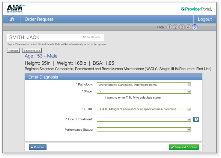Click the Height: 65in value
The image size is (221, 158).
point(37,63)
